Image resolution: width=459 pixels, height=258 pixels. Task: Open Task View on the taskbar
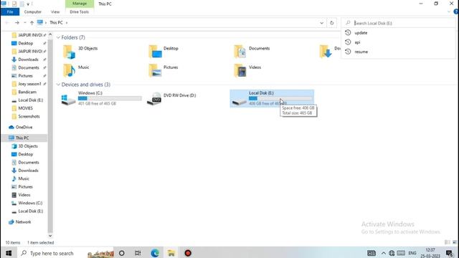tap(138, 253)
